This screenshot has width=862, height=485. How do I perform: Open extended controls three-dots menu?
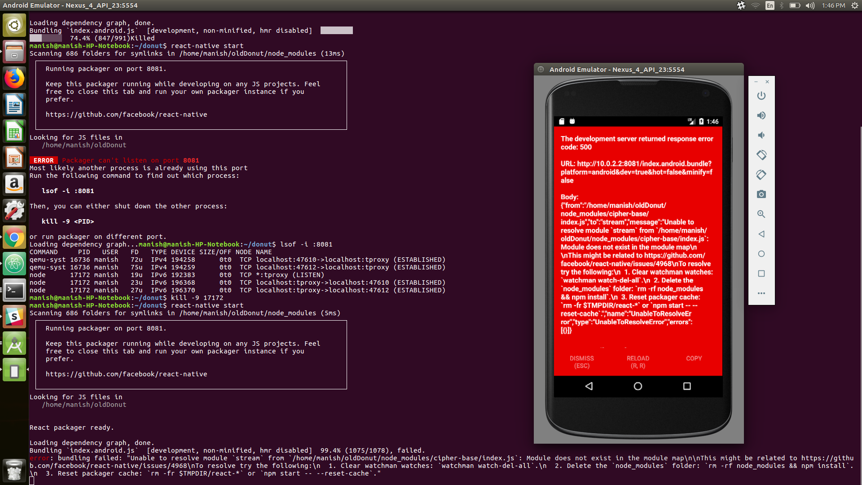[x=761, y=293]
